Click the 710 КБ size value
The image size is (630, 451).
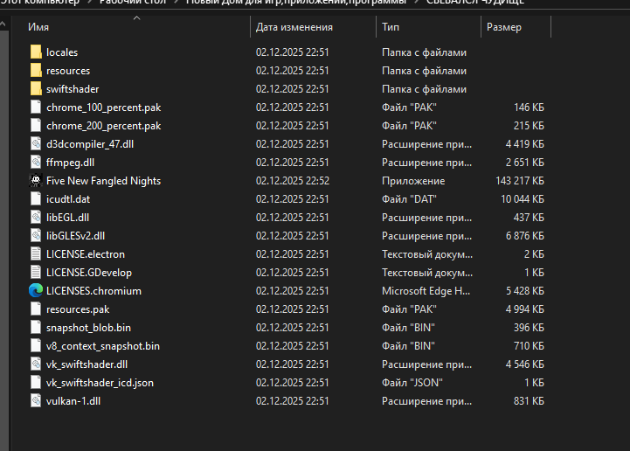529,346
